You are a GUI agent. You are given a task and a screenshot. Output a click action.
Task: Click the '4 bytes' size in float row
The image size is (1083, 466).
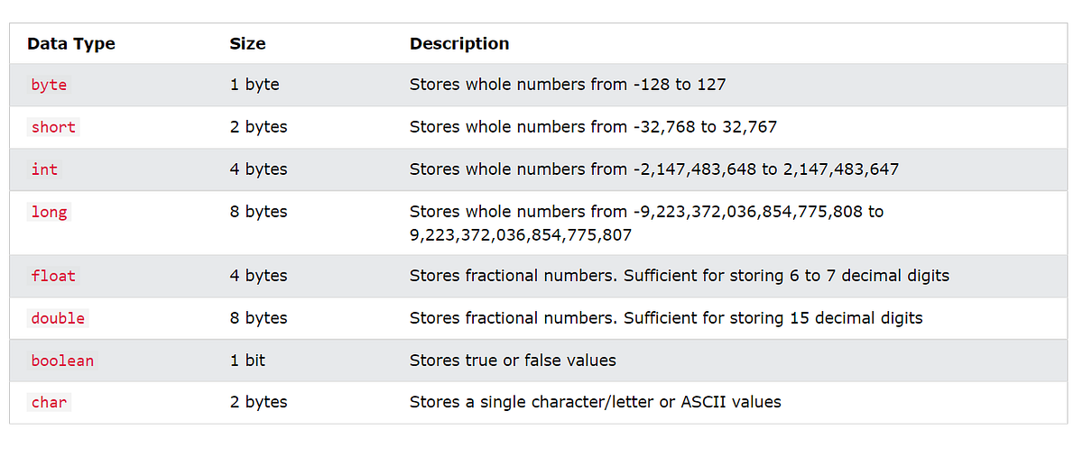[258, 276]
